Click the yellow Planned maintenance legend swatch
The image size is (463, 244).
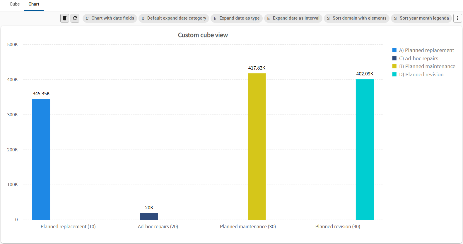pyautogui.click(x=394, y=66)
